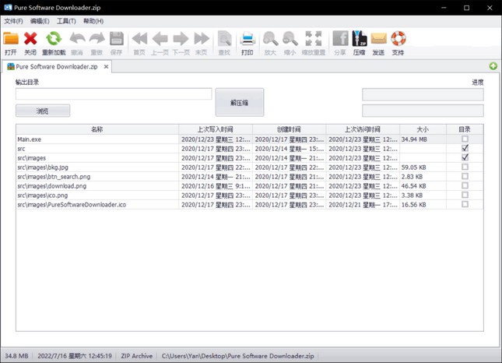The height and width of the screenshot is (363, 502).
Task: Select the src\images\btn_search.png file name
Action: [x=54, y=177]
